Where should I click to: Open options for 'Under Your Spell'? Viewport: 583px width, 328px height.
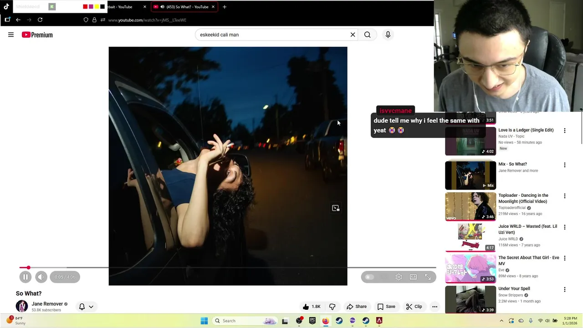tap(565, 289)
